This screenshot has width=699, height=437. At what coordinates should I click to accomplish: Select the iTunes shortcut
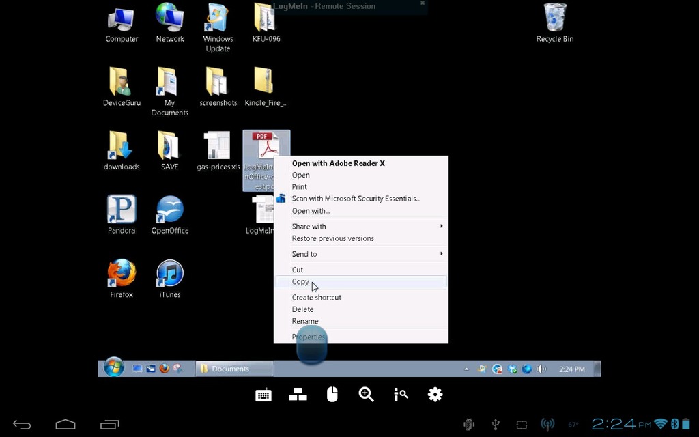tap(170, 279)
